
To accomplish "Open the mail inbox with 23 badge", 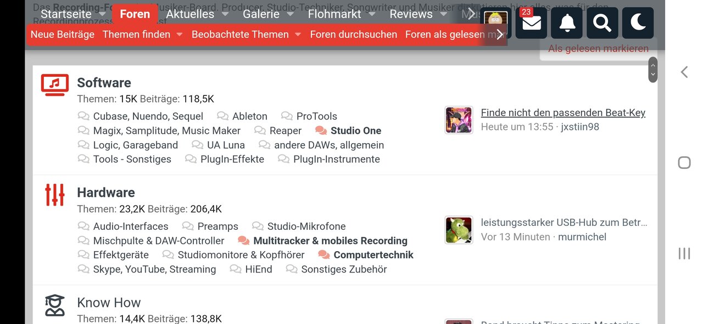I will (531, 23).
